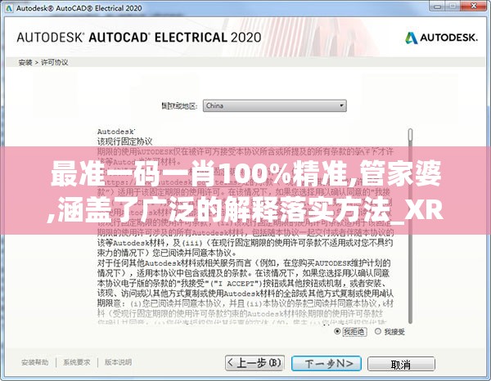Click the 许可协议 breadcrumb item
This screenshot has width=491, height=381.
pyautogui.click(x=55, y=63)
